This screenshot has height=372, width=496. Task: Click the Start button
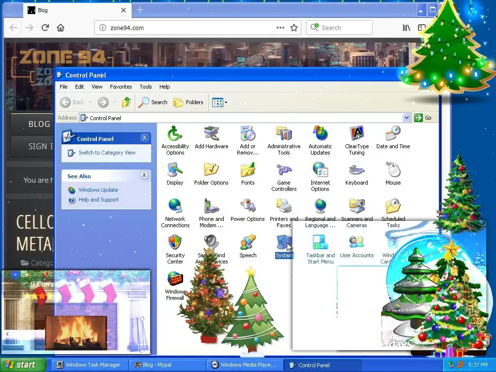click(23, 365)
